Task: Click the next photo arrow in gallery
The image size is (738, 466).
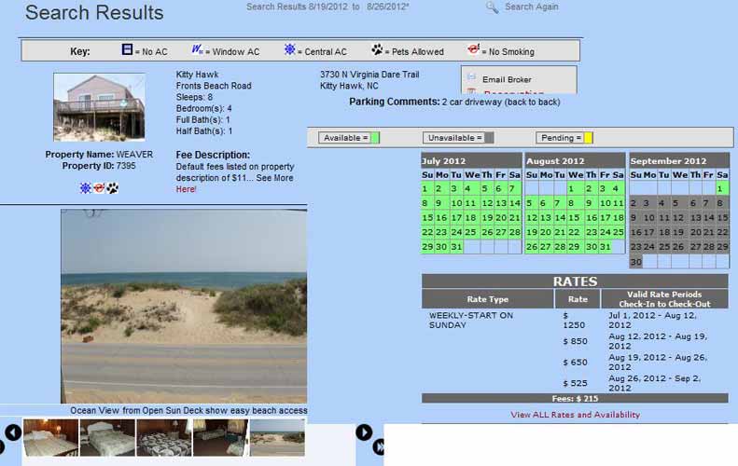Action: click(364, 432)
